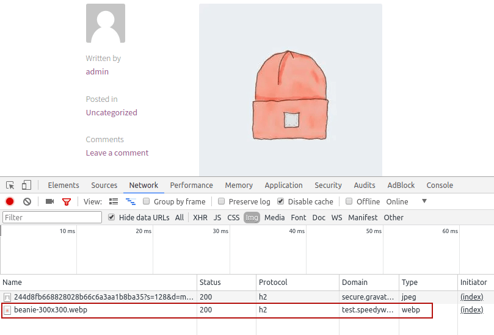Viewport: 494px width, 335px height.
Task: Click the secure.gravat… domain cell
Action: tap(368, 297)
